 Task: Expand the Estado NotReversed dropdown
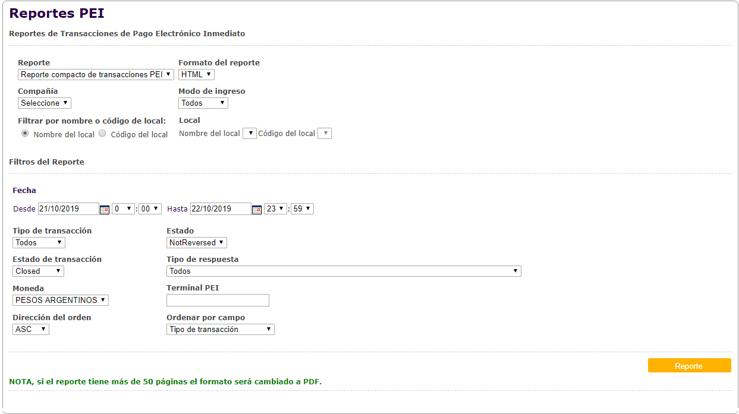197,243
